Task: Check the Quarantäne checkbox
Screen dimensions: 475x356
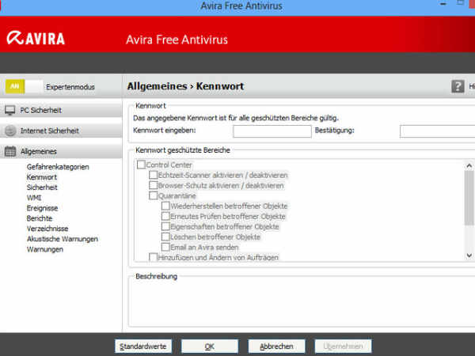Action: 154,195
